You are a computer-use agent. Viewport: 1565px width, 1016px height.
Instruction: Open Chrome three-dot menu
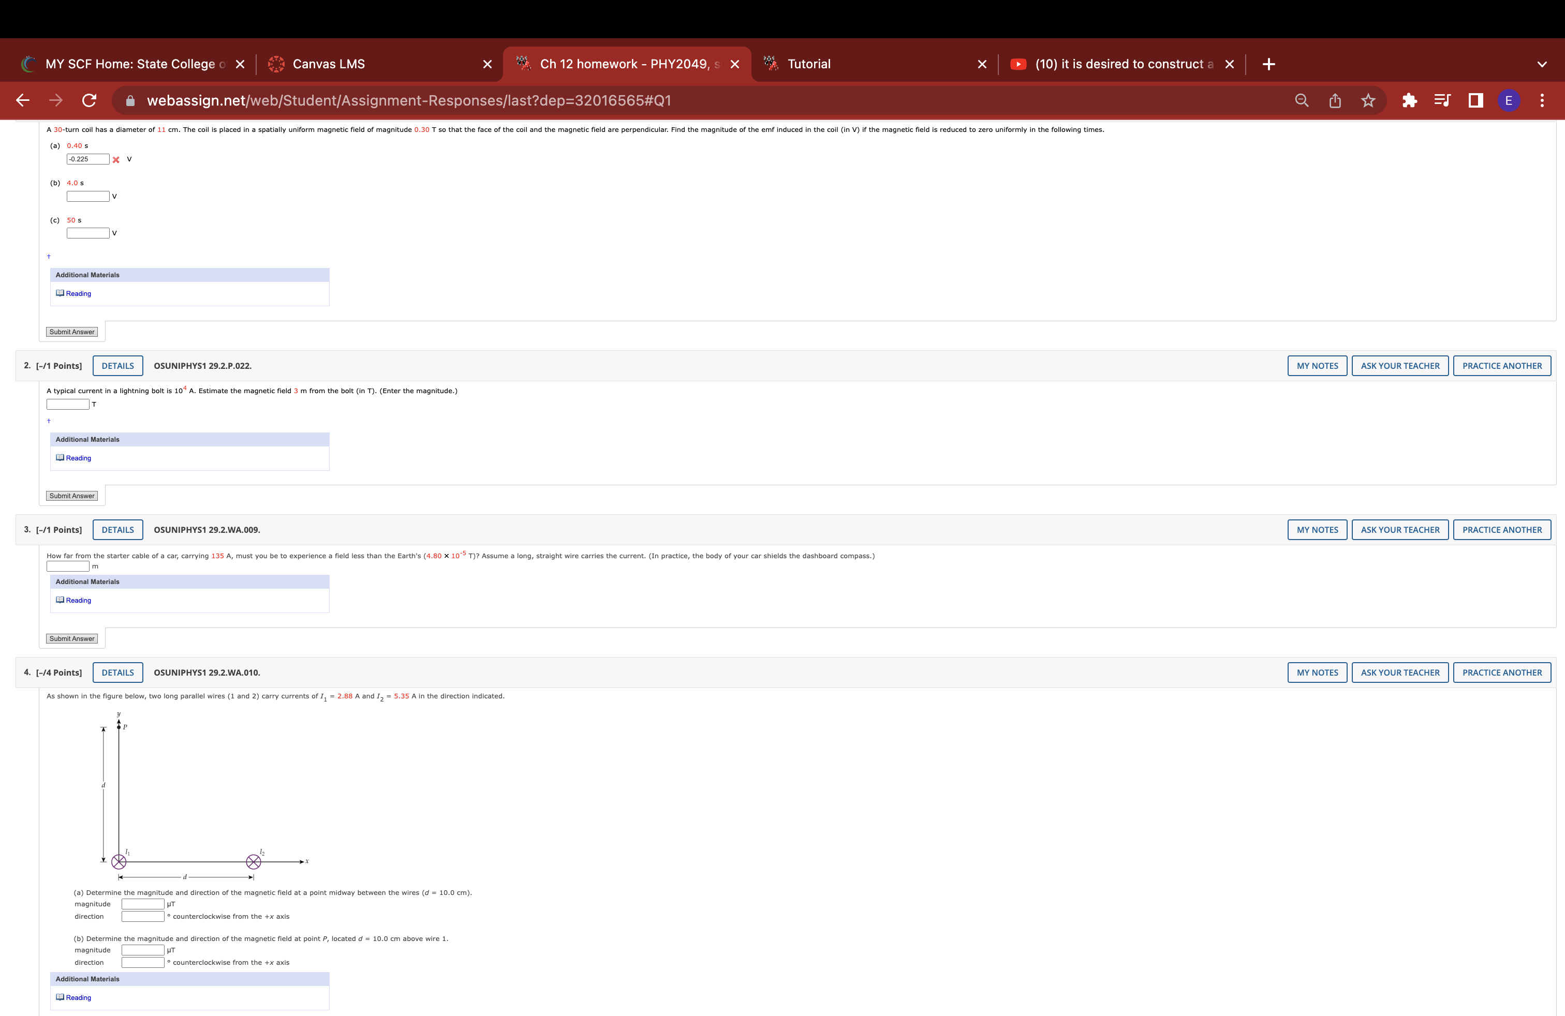pos(1542,100)
